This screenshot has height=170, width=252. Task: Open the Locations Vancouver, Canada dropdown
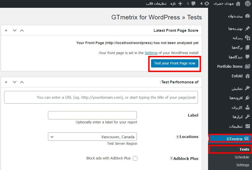pos(92,137)
